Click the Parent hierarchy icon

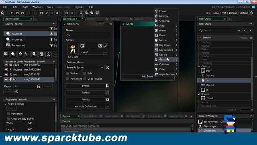click(x=108, y=93)
